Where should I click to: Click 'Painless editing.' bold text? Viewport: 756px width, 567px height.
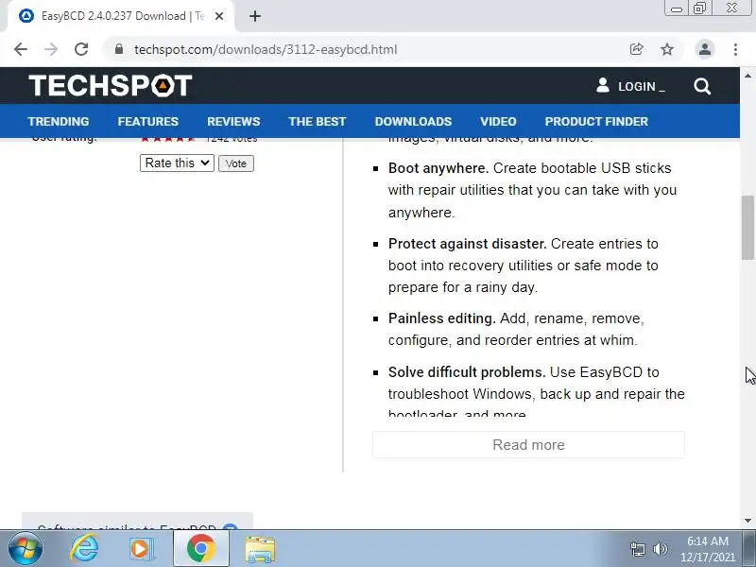(x=441, y=318)
